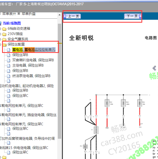Click the J500 label under SA3 wire

click(140, 127)
